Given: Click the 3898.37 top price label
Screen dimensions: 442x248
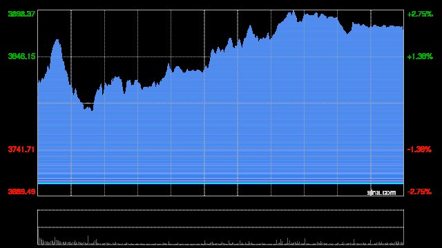Looking at the screenshot, I should pyautogui.click(x=21, y=14).
